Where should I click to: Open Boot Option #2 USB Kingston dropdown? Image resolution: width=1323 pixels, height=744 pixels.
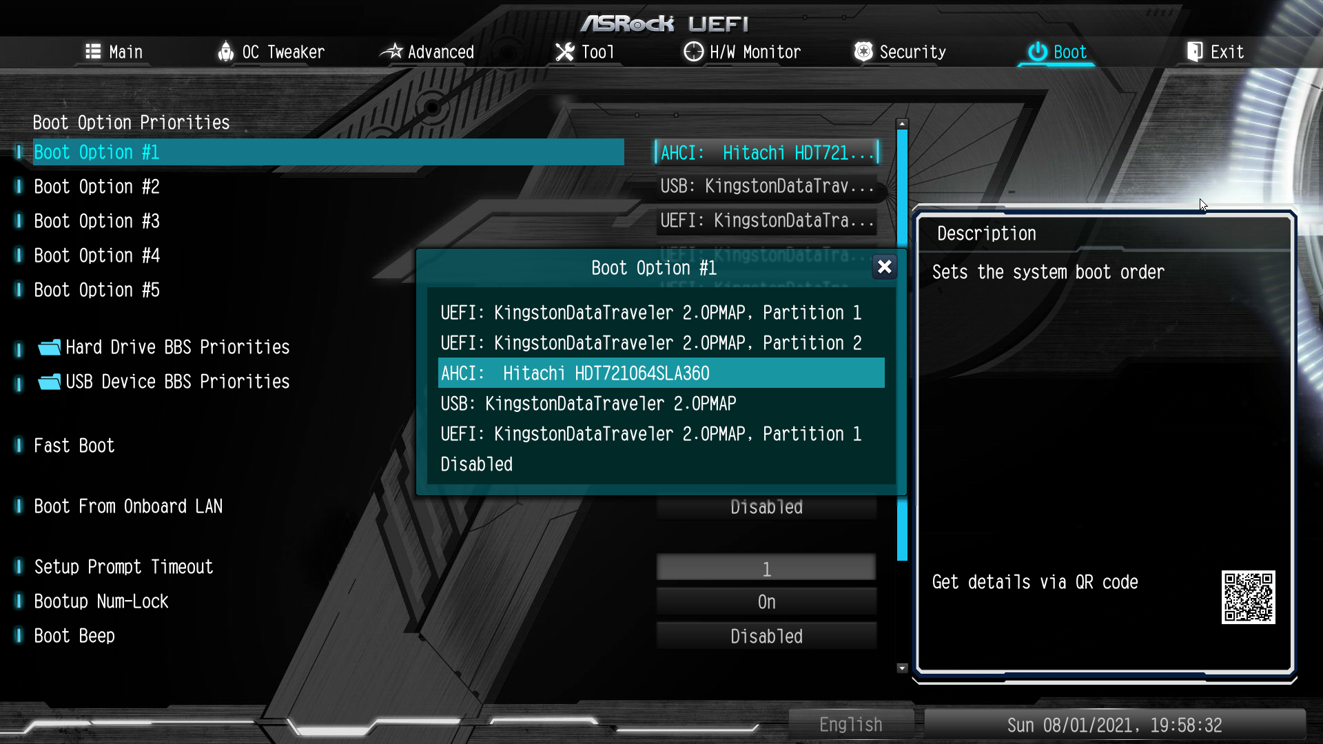(767, 186)
